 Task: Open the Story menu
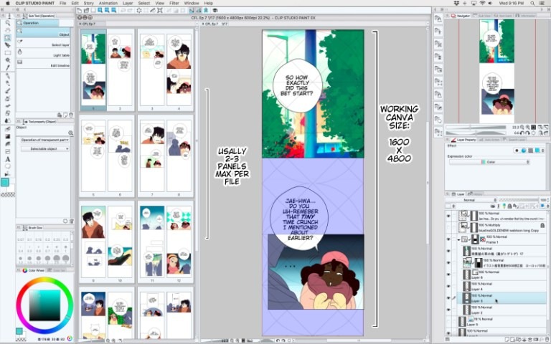click(x=88, y=3)
